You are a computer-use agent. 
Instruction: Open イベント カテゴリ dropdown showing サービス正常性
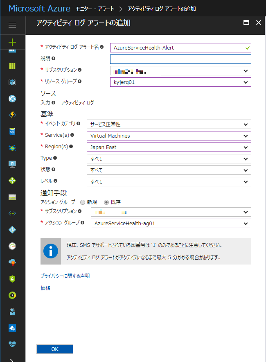pos(169,124)
